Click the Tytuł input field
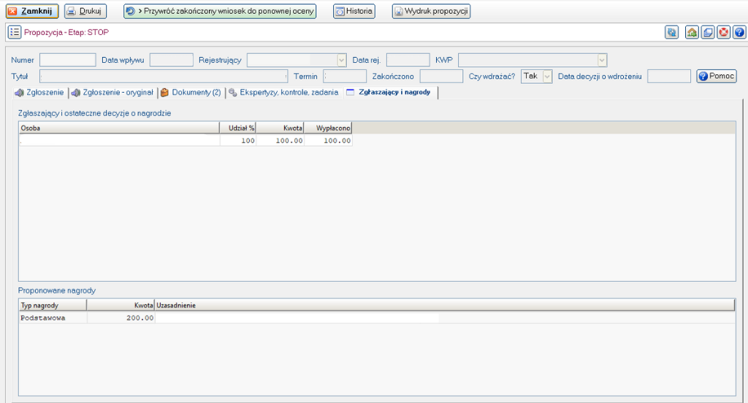This screenshot has height=403, width=748. (x=164, y=76)
